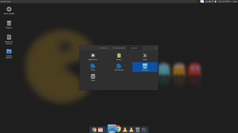The width and height of the screenshot is (238, 133).
Task: Launch the terminal from the dock
Action: (144, 130)
